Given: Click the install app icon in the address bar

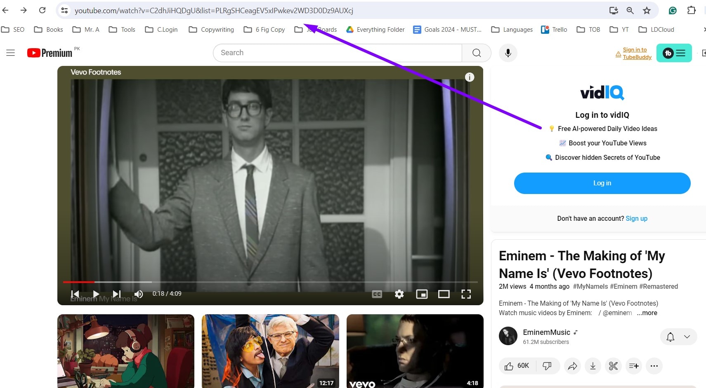Looking at the screenshot, I should pos(614,10).
